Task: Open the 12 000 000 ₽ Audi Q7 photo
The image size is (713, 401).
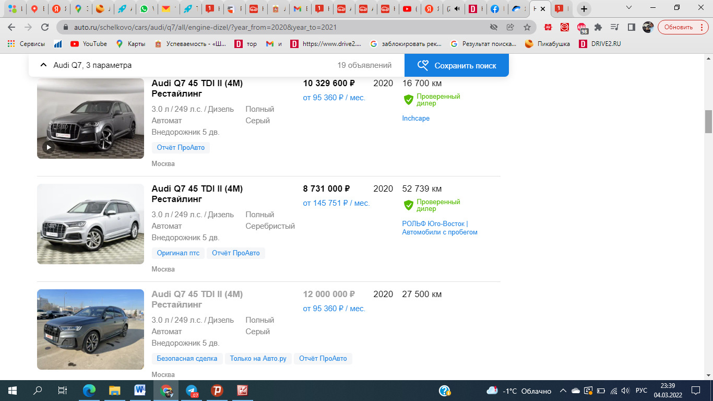Action: pos(90,329)
